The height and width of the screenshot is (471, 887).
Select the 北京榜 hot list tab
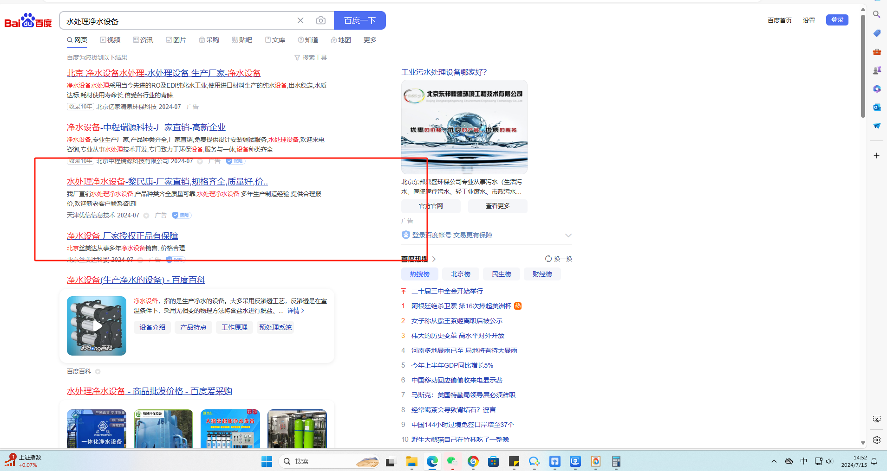(x=461, y=274)
